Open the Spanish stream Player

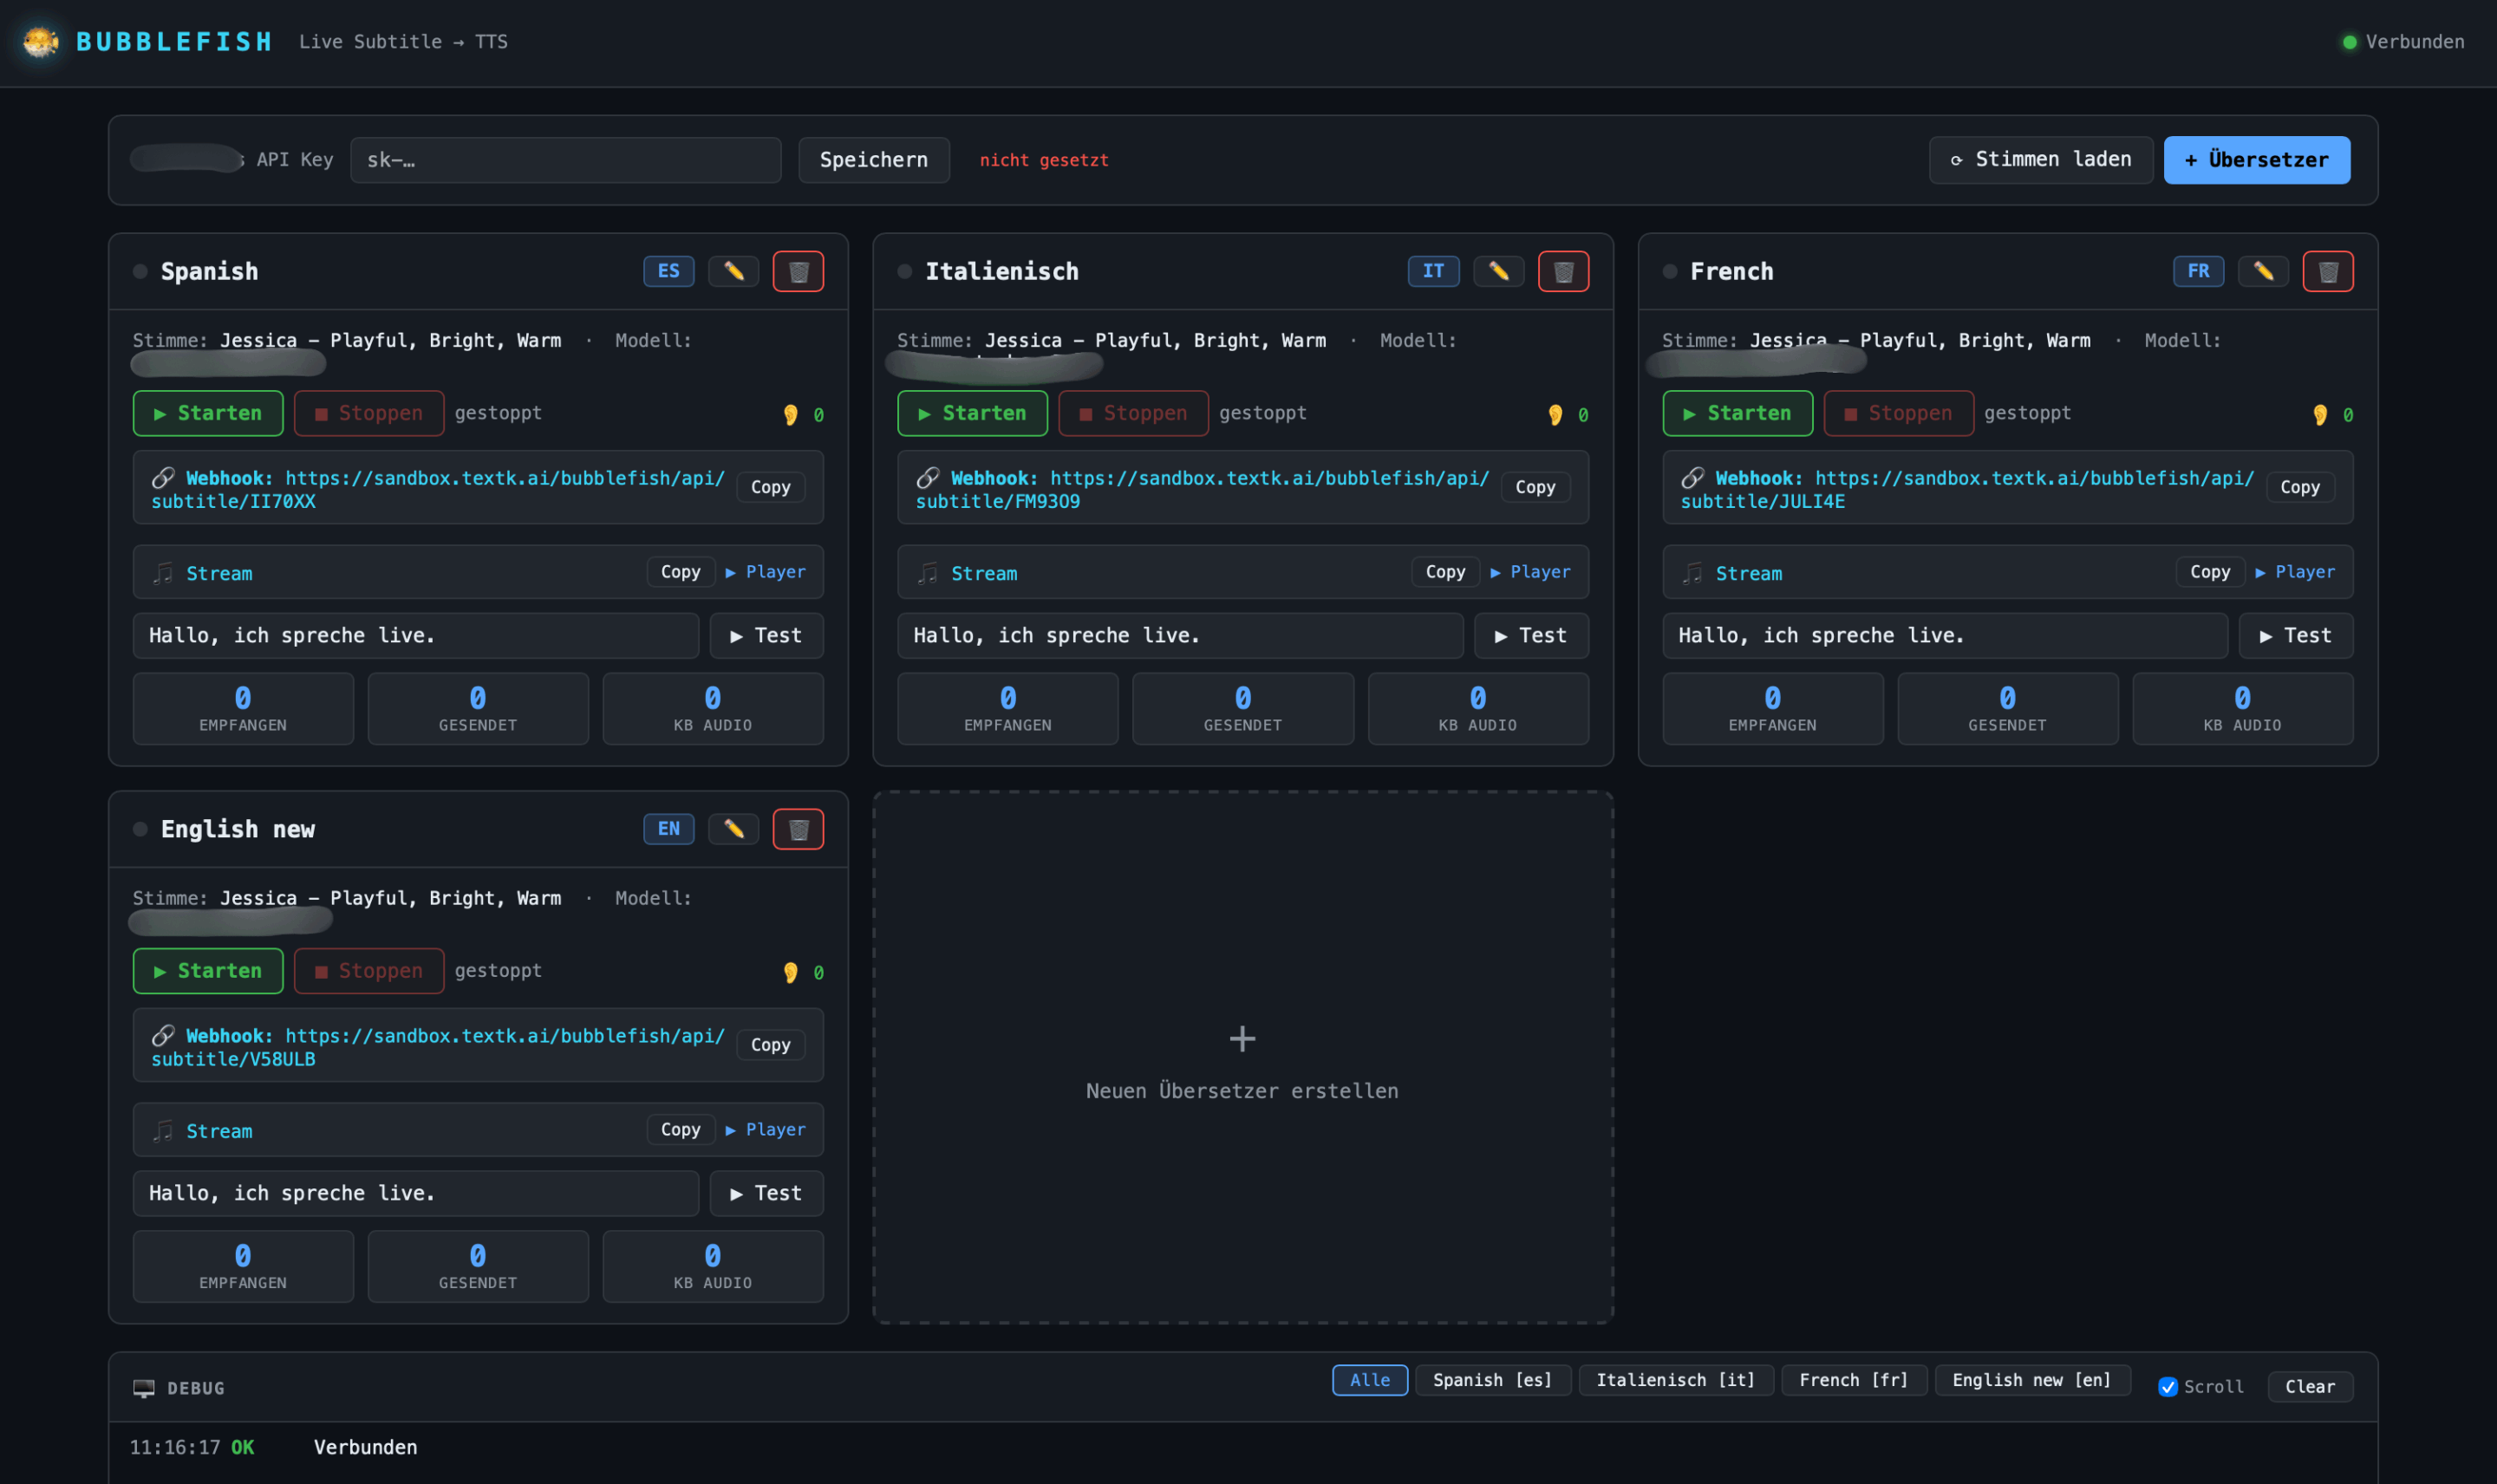pos(765,572)
